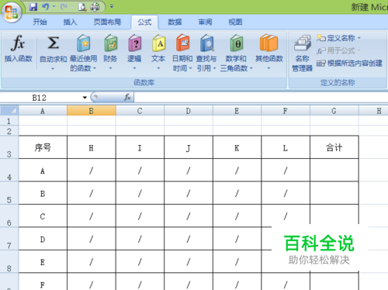
Task: Open the 财务 functions book icon
Action: coord(110,43)
